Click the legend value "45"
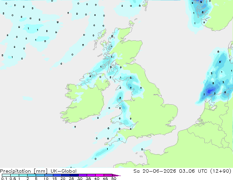 pyautogui.click(x=105, y=179)
